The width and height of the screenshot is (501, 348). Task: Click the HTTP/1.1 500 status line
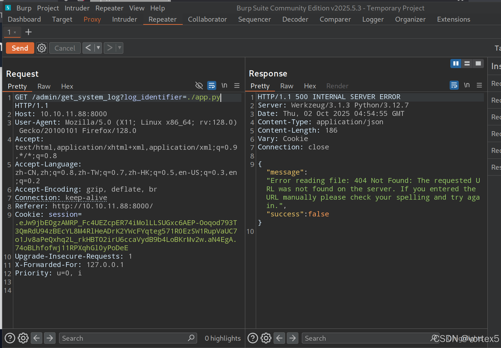[x=329, y=97]
